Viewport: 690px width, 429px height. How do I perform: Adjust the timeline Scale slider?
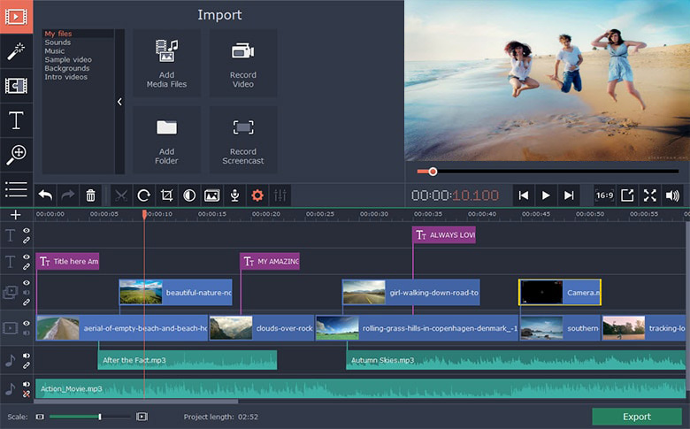pos(100,417)
